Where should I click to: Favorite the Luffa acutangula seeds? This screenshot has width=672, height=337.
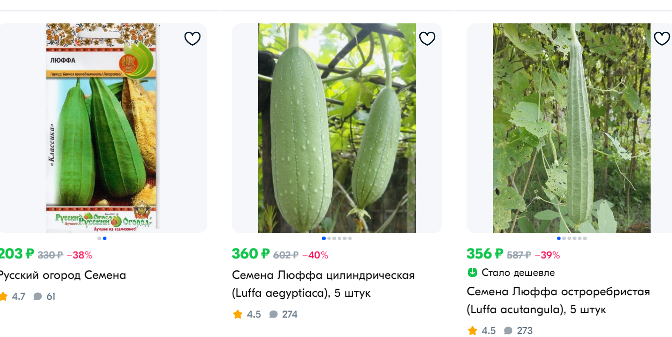point(661,37)
